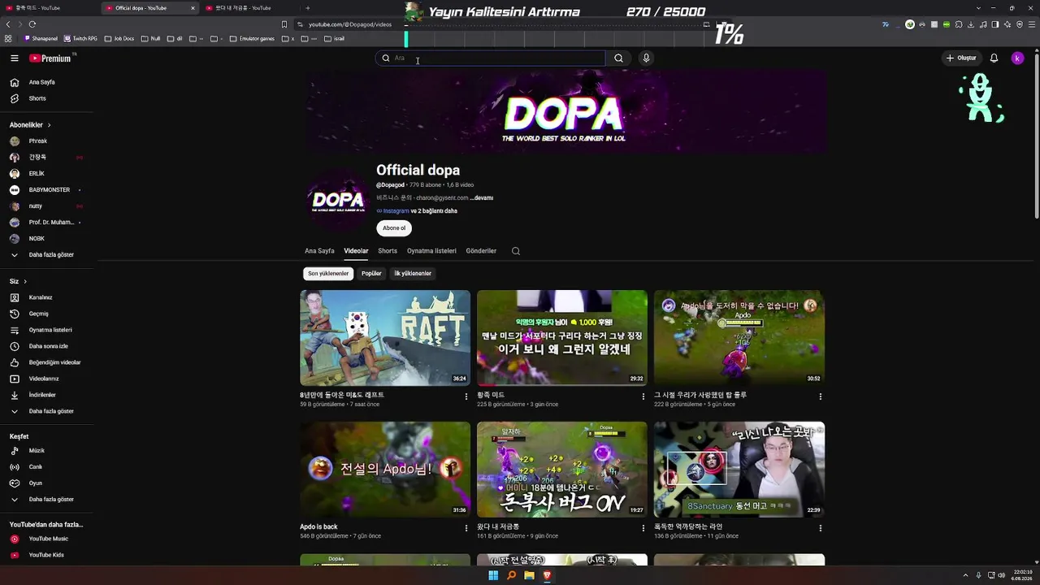Open options menu for 황족 미드 video

click(643, 396)
